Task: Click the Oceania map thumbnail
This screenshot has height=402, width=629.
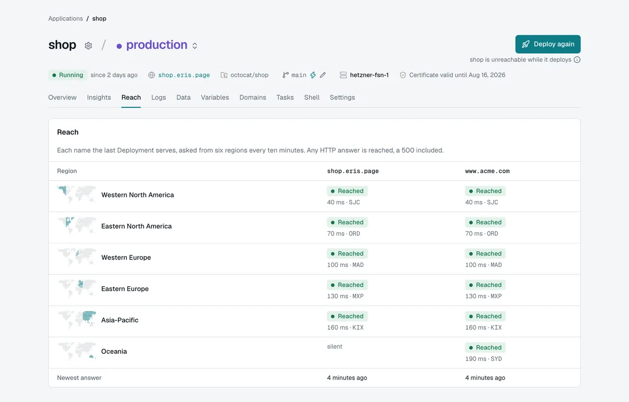Action: pyautogui.click(x=77, y=351)
